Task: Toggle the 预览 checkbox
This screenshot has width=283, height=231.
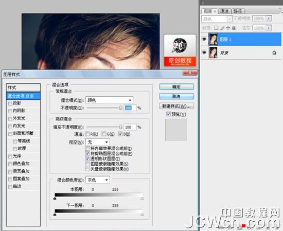Action: pos(168,114)
